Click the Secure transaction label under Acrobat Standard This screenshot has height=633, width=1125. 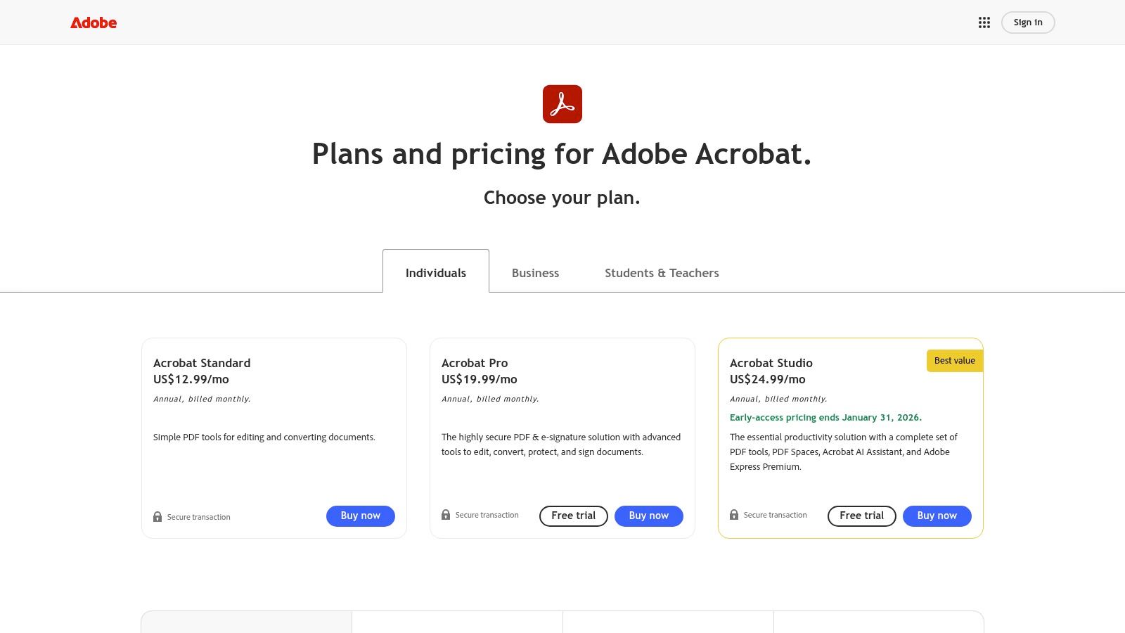[x=198, y=517]
